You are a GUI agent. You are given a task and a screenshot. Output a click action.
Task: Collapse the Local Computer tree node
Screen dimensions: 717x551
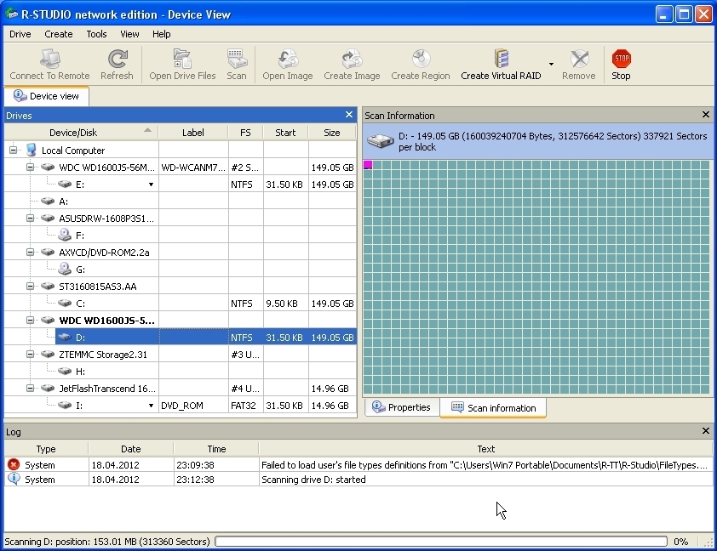tap(14, 150)
